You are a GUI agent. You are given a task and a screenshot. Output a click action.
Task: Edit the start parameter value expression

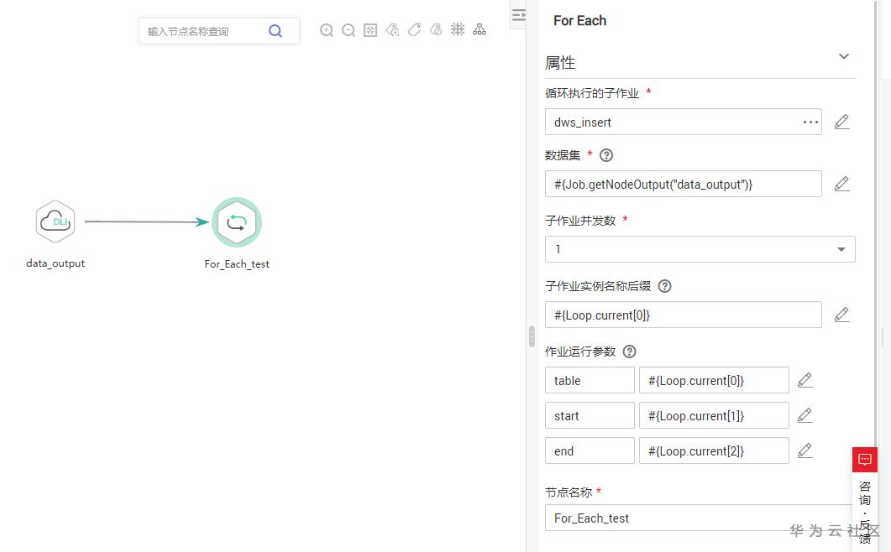tap(805, 416)
